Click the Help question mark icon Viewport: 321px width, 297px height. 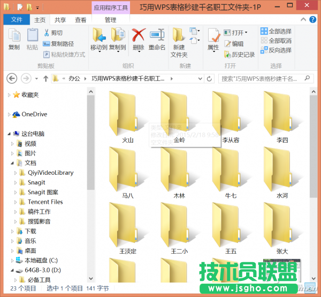click(x=312, y=20)
